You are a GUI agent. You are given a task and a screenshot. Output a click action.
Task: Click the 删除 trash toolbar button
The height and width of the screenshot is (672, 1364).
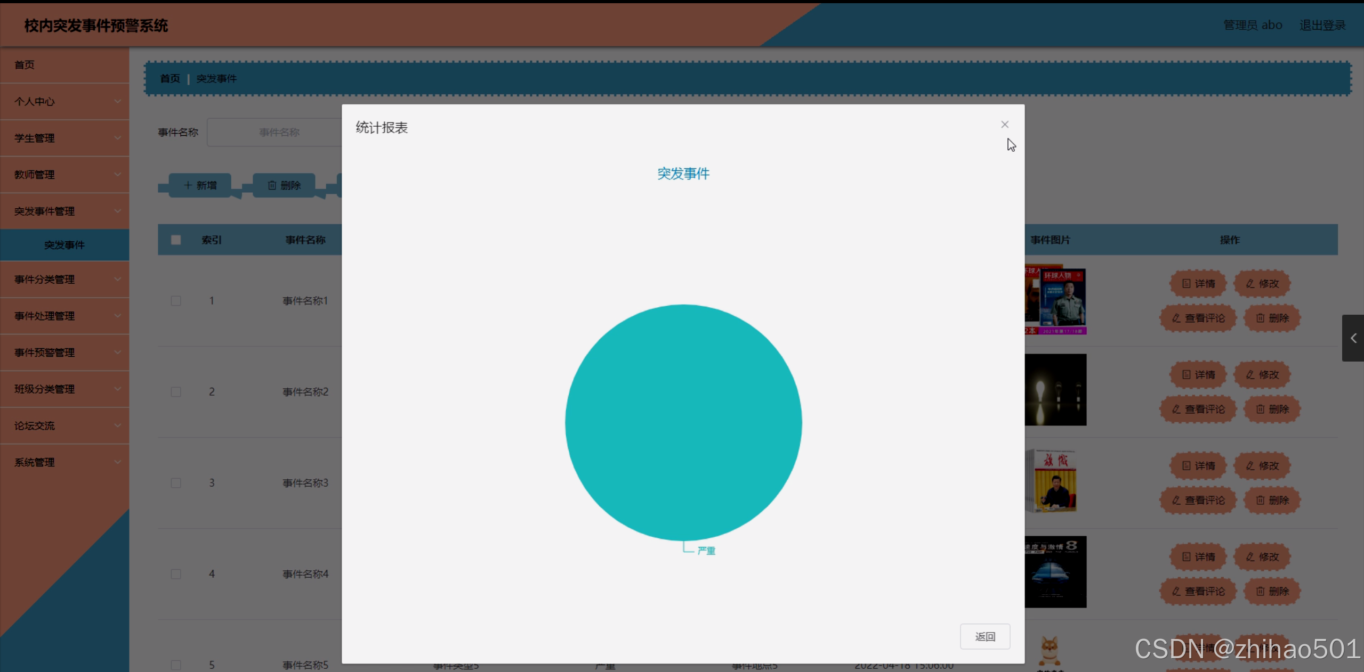(284, 185)
